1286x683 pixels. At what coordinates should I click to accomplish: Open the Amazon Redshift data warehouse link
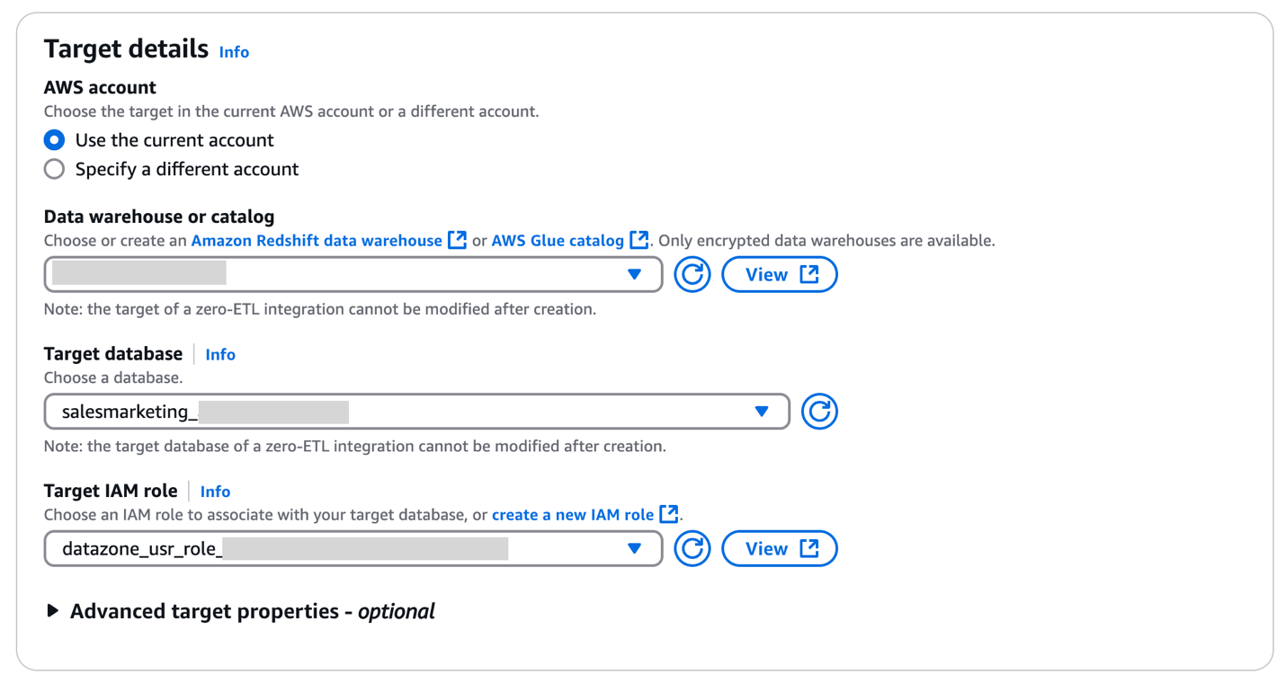pos(317,241)
